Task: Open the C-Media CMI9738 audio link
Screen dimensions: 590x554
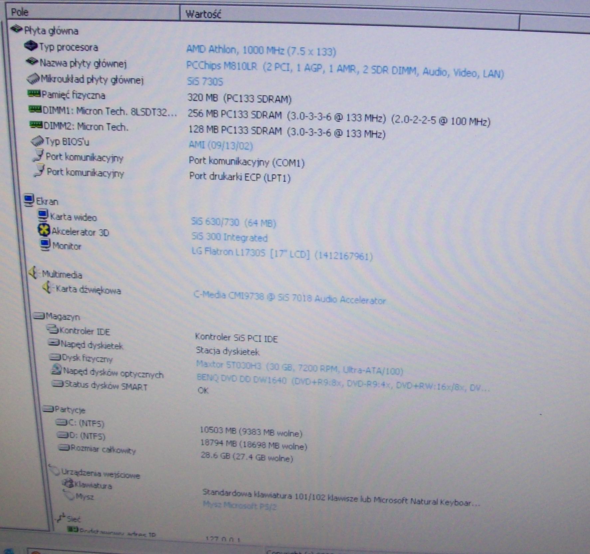Action: point(290,297)
